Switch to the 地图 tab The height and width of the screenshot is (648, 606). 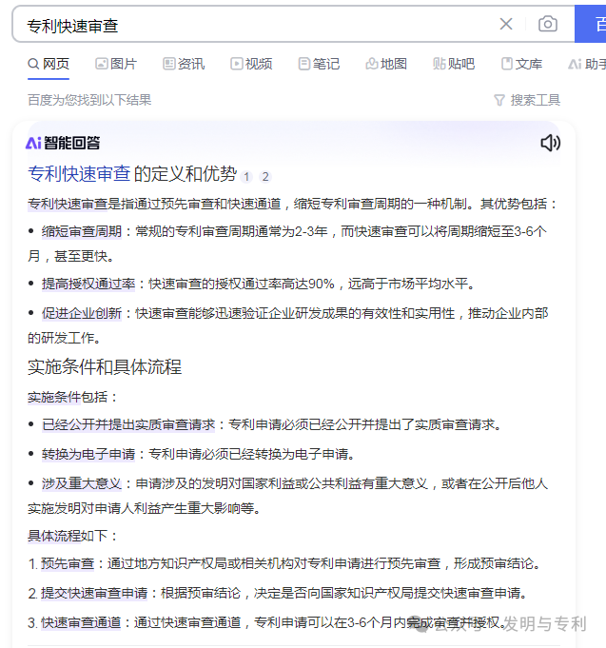tap(386, 64)
